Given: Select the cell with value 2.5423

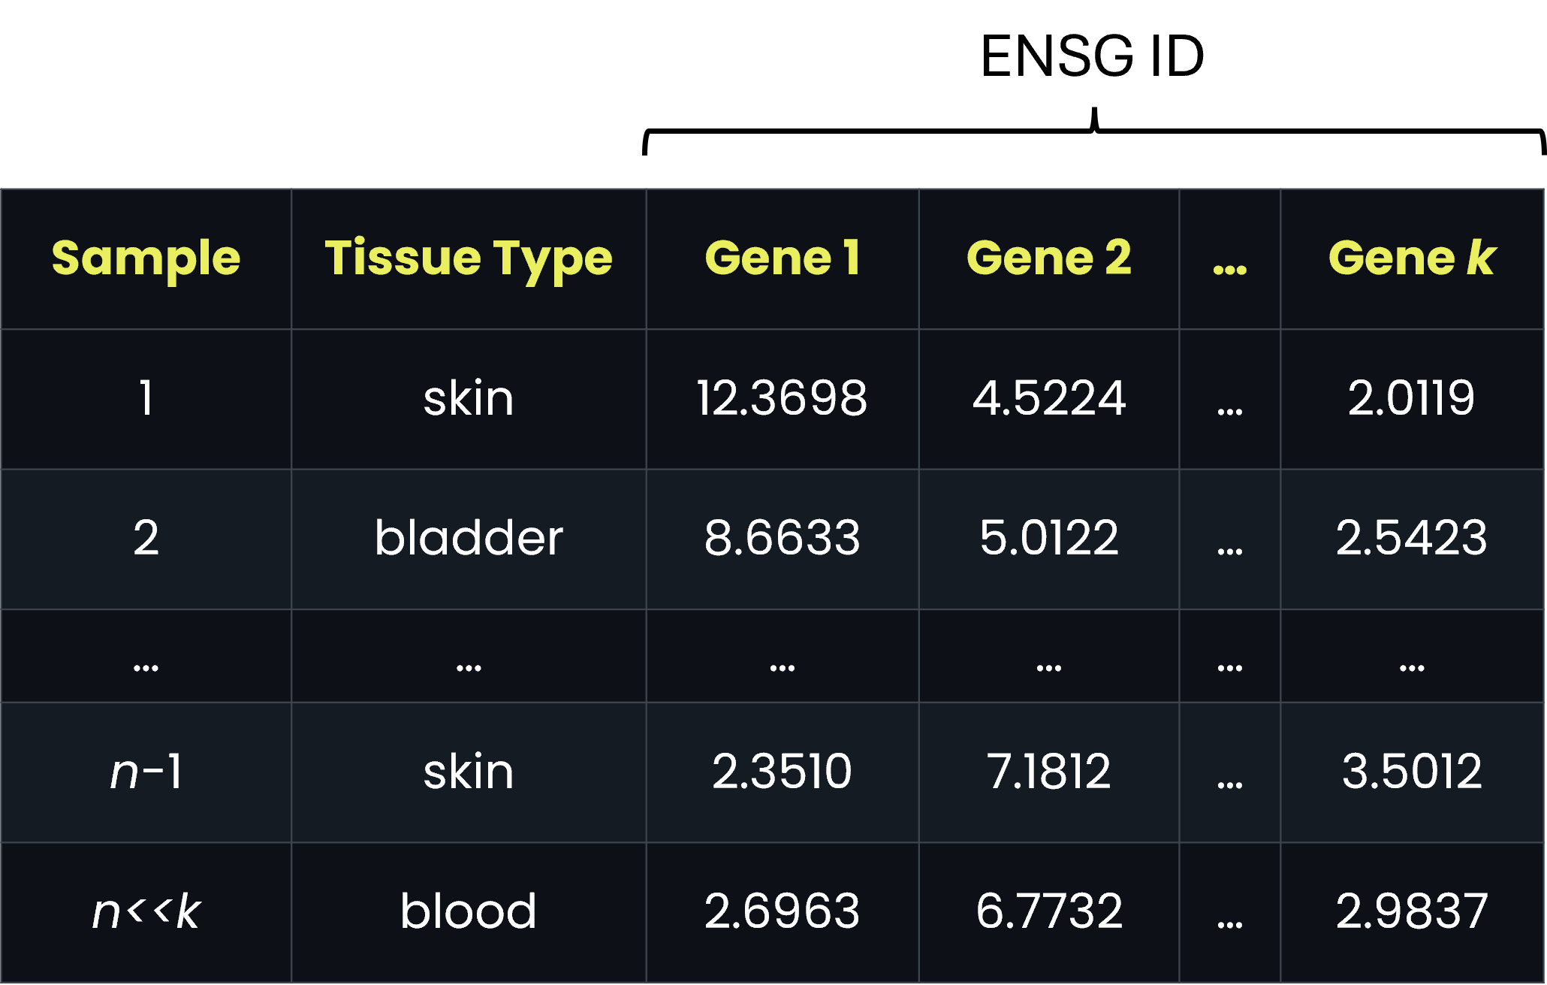Looking at the screenshot, I should pos(1412,539).
